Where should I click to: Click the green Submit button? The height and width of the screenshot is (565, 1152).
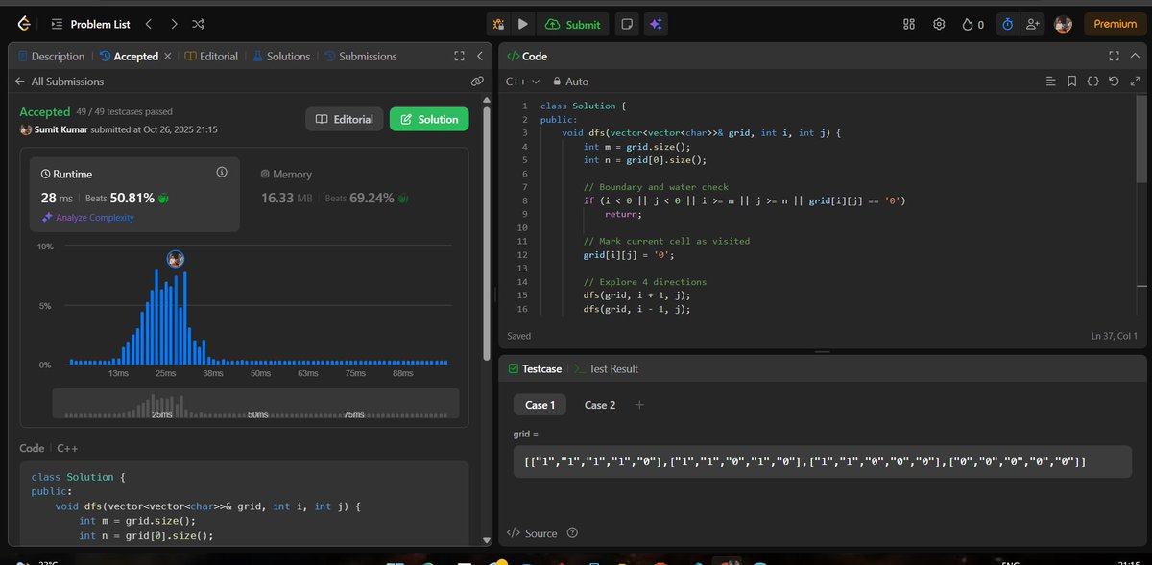573,24
